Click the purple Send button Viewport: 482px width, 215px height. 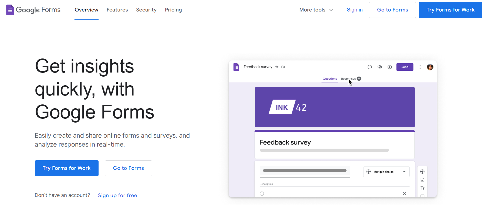[x=405, y=67]
